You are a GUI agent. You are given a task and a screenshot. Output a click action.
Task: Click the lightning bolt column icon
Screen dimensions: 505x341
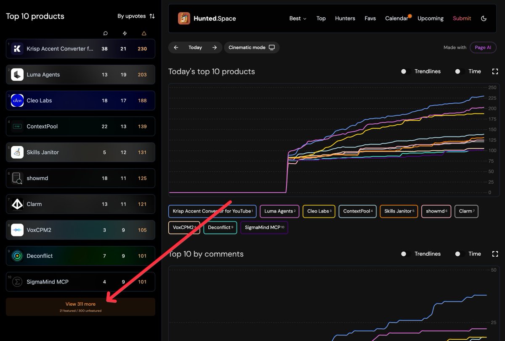click(x=125, y=33)
